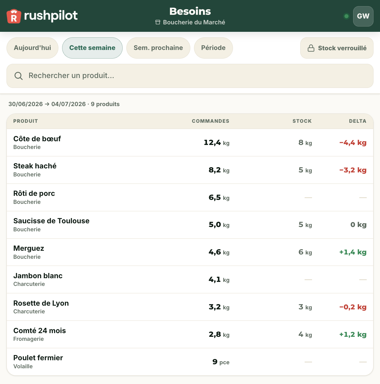Viewport: 380px width, 384px height.
Task: Click the 4 kg stock for Comté 24 mois
Action: click(x=305, y=335)
